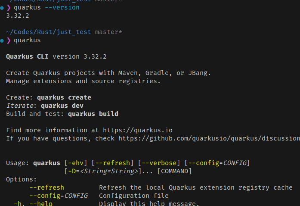Viewport: 300px width, 206px height.
Task: Click the bold 'quarkus dev' command
Action: tap(62, 106)
